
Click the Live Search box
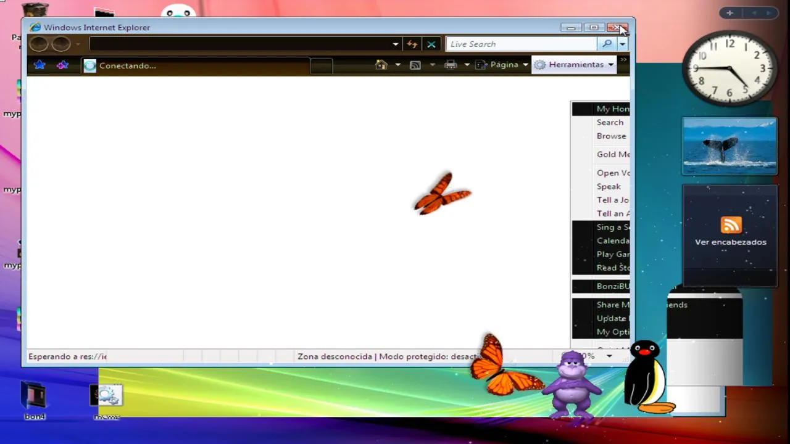(x=522, y=44)
